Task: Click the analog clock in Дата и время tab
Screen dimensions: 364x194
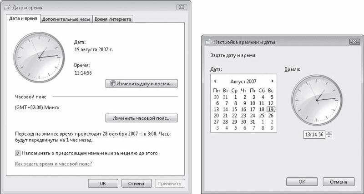Action: pos(38,56)
